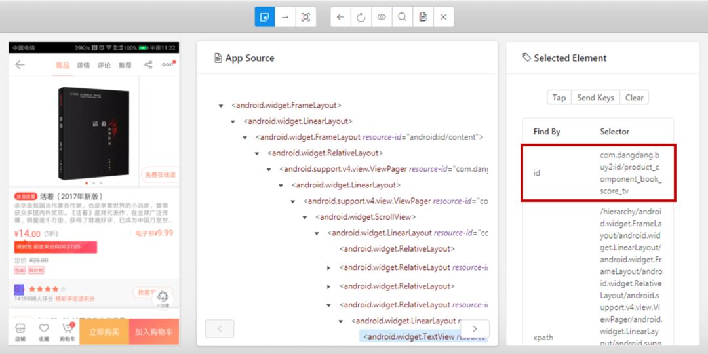Tap the 收藏 heart icon
The image size is (708, 354).
point(44,333)
